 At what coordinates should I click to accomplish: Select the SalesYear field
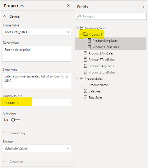95,91
